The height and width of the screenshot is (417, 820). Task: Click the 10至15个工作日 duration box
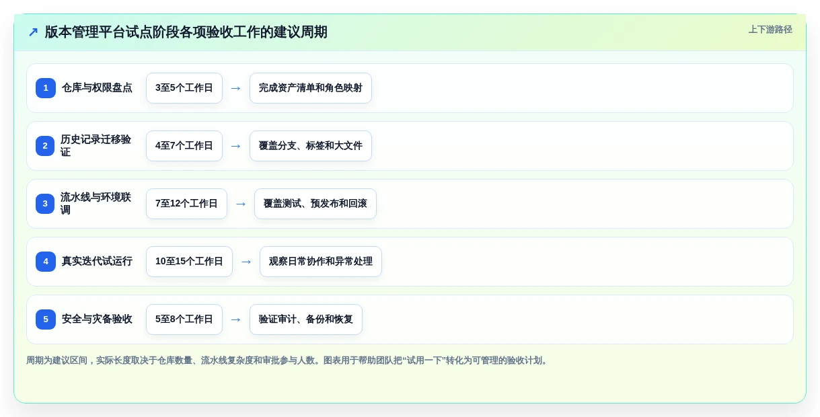pyautogui.click(x=189, y=262)
